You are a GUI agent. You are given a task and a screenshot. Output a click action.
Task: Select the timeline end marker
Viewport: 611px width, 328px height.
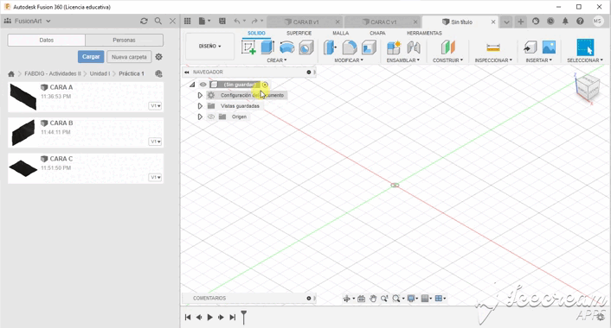(243, 317)
